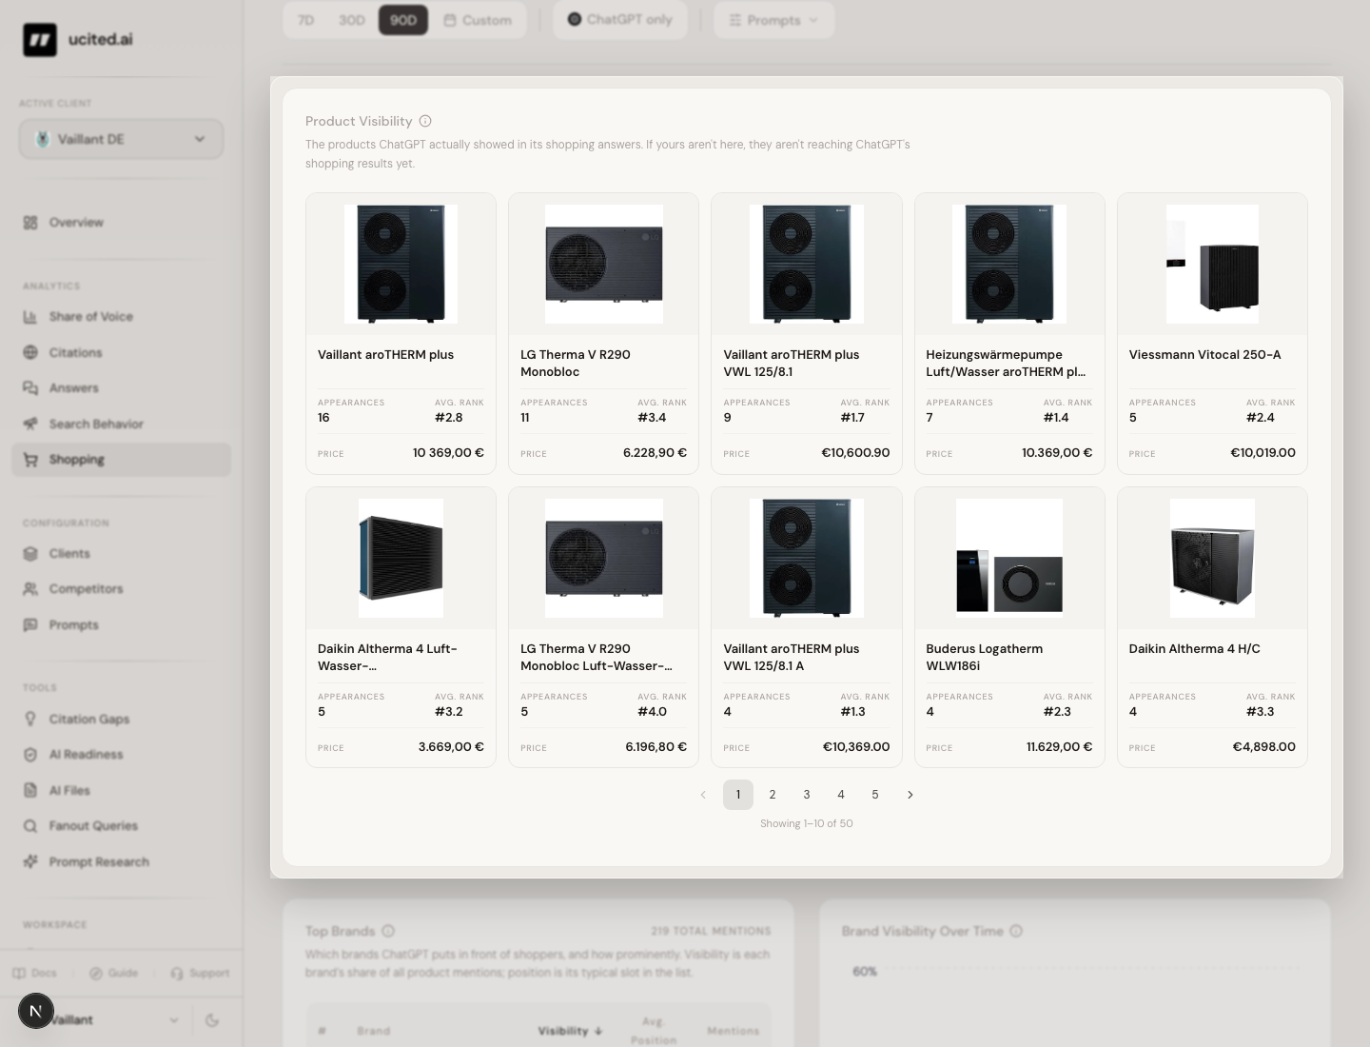Go to page 3 of products

coord(807,795)
